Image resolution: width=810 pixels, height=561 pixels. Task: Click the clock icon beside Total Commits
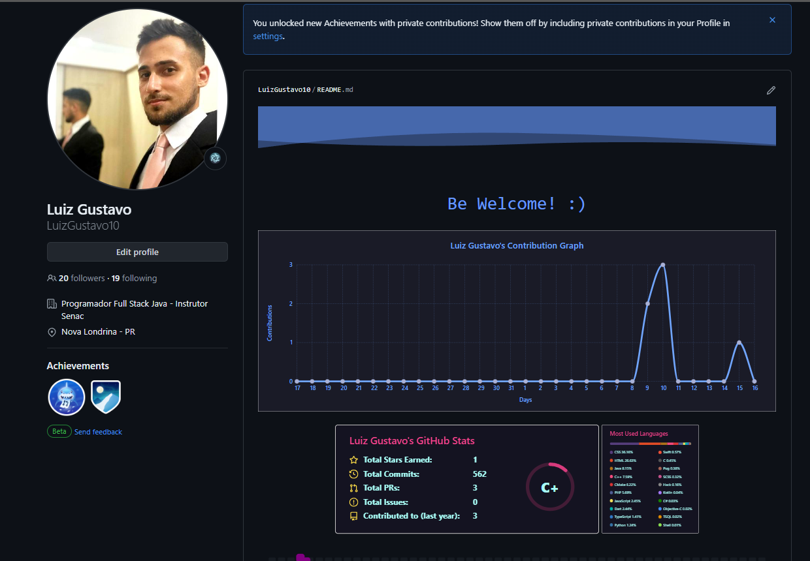pyautogui.click(x=353, y=474)
